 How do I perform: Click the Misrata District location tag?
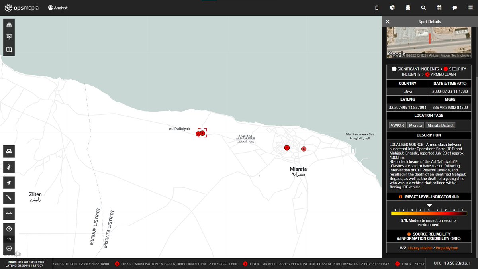tap(440, 125)
